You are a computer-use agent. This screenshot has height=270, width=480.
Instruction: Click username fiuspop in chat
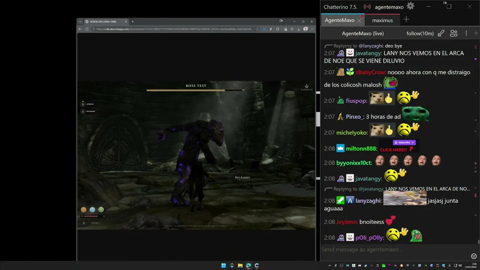[x=356, y=101]
